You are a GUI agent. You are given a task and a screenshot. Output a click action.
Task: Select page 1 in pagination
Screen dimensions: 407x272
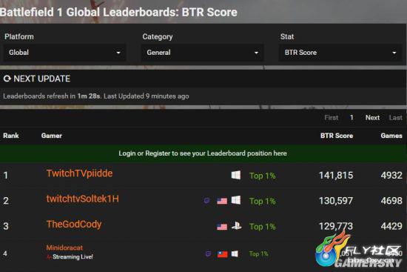click(x=351, y=118)
